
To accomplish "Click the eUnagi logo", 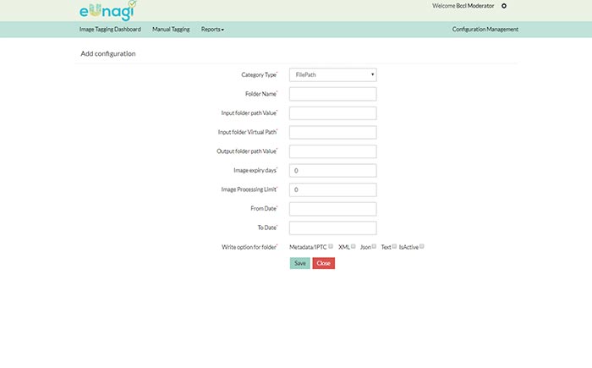I will [105, 10].
